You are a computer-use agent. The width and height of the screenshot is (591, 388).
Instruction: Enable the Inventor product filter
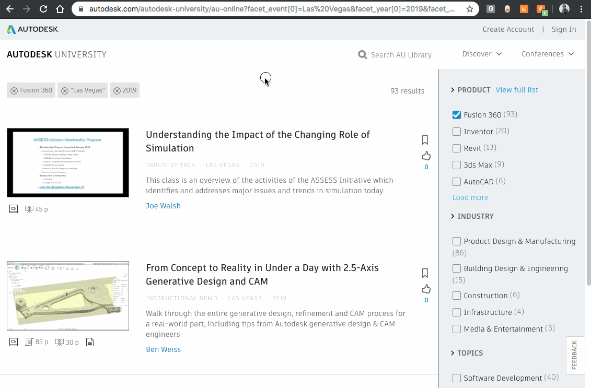457,132
